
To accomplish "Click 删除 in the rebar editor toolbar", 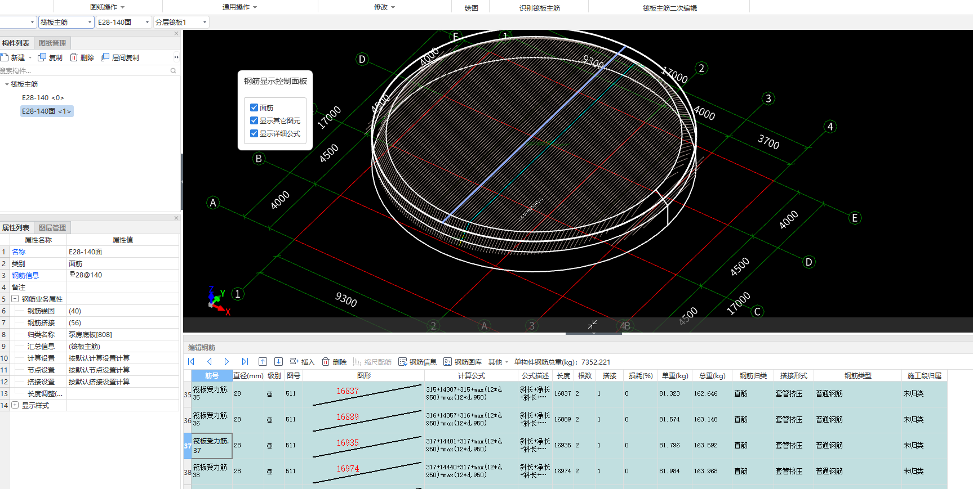I will (334, 362).
